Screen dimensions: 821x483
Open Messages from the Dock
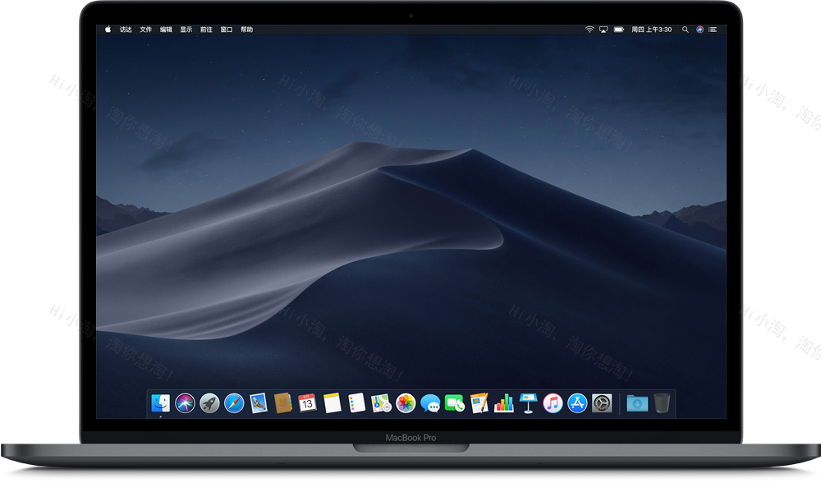point(430,402)
